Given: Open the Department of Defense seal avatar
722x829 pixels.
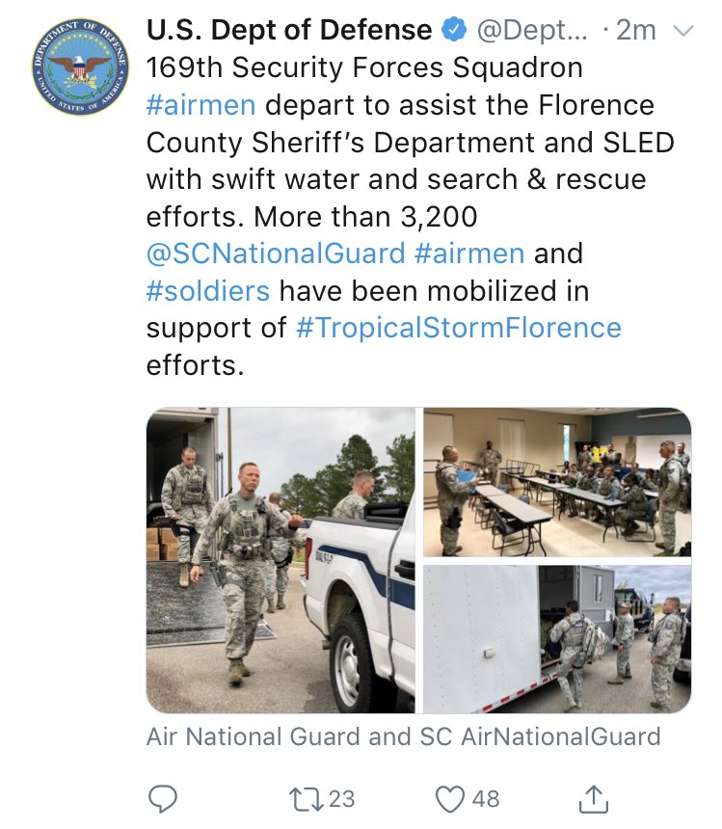Looking at the screenshot, I should 80,67.
